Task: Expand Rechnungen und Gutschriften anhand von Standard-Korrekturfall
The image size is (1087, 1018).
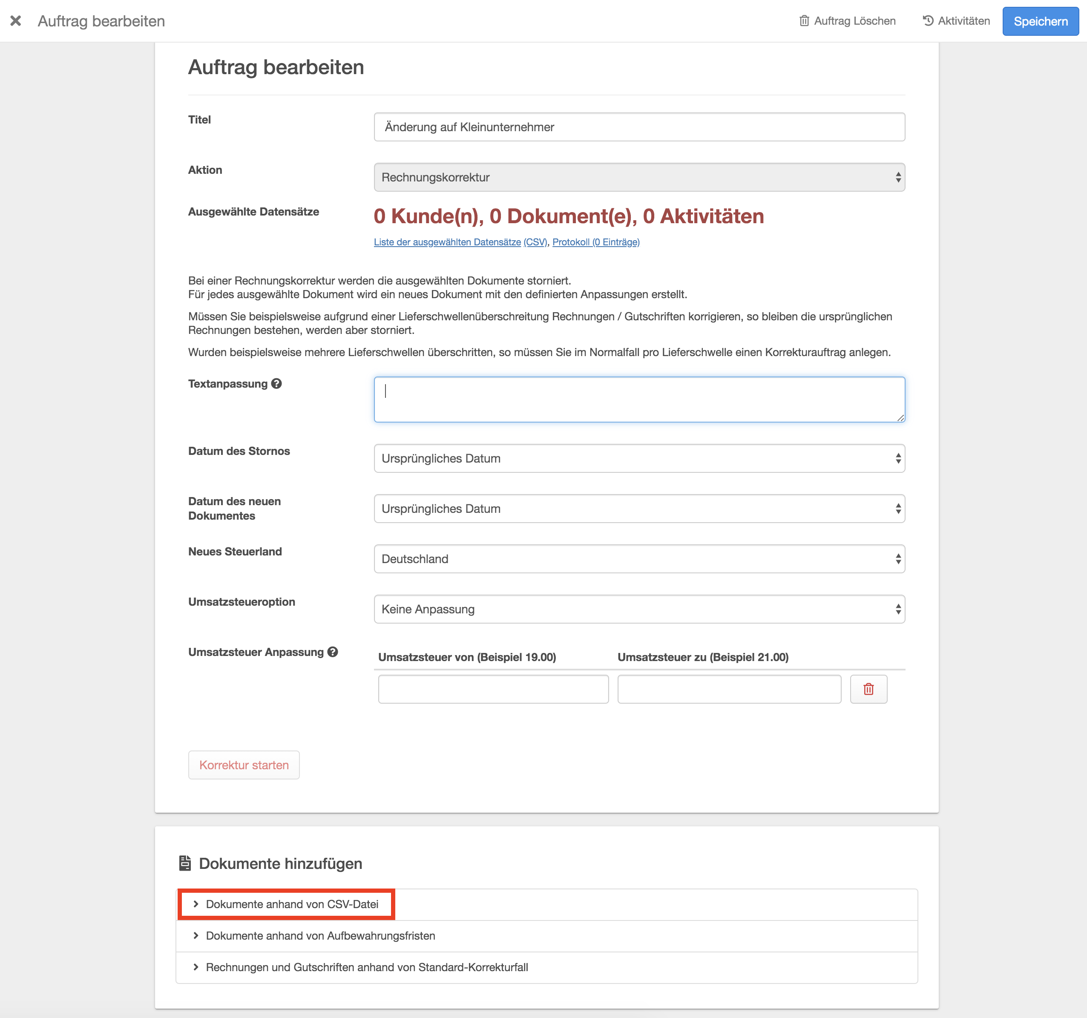Action: pos(547,968)
